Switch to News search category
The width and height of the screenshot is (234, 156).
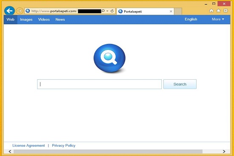[x=60, y=20]
